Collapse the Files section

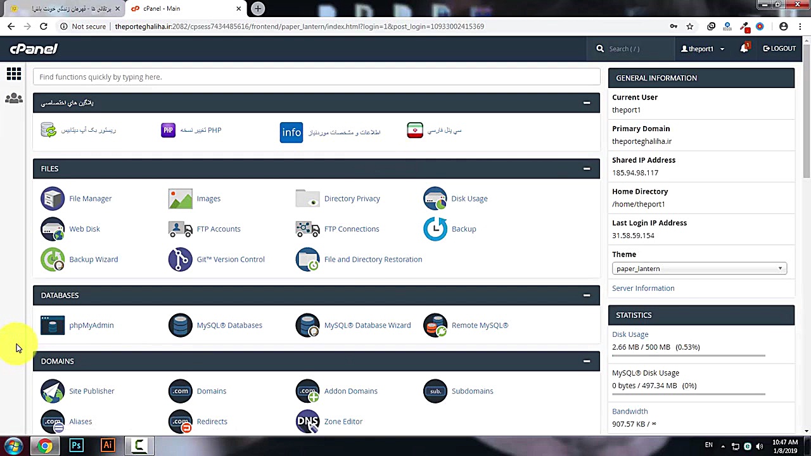[x=587, y=168]
